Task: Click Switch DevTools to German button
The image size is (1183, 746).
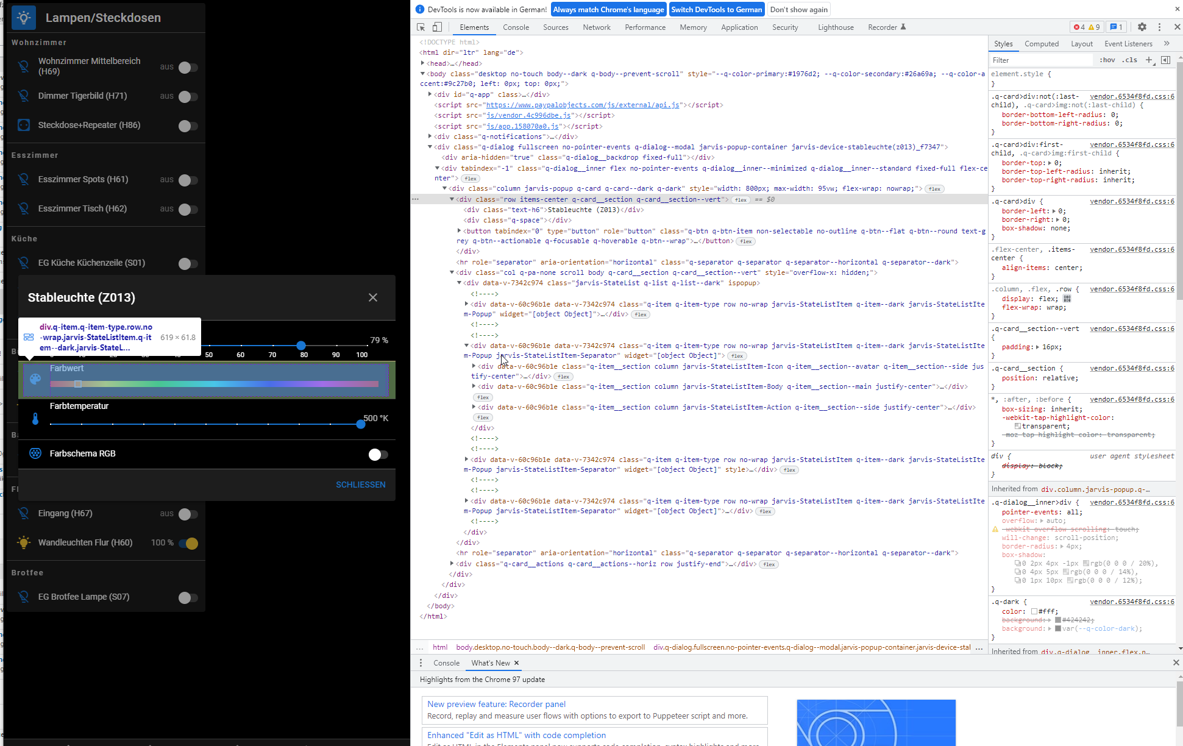Action: (716, 10)
